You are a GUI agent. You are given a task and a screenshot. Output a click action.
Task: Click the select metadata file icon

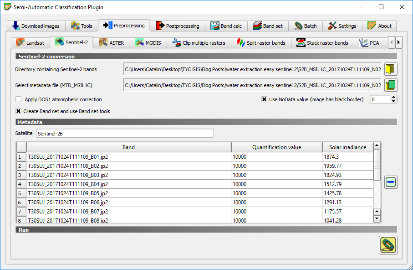click(391, 85)
